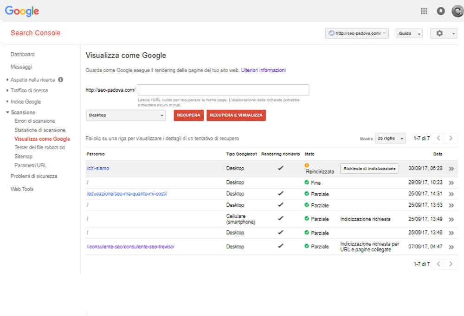This screenshot has height=316, width=464.
Task: Click the Rendering richiesto column header
Action: click(281, 154)
